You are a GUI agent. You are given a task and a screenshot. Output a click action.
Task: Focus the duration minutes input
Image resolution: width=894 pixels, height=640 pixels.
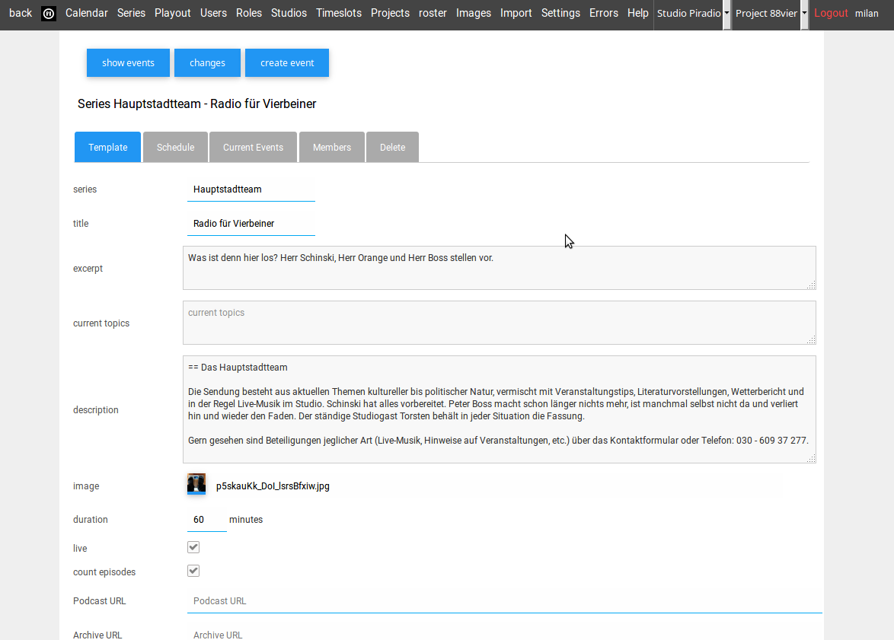coord(206,520)
